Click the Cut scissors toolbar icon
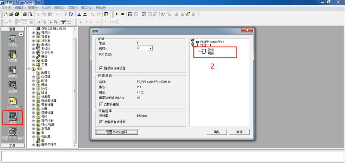Screen dimensions: 345x163 [x=38, y=14]
